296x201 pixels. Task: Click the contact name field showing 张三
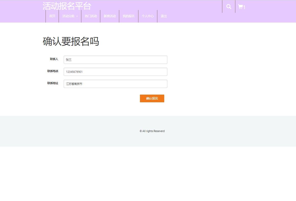115,60
